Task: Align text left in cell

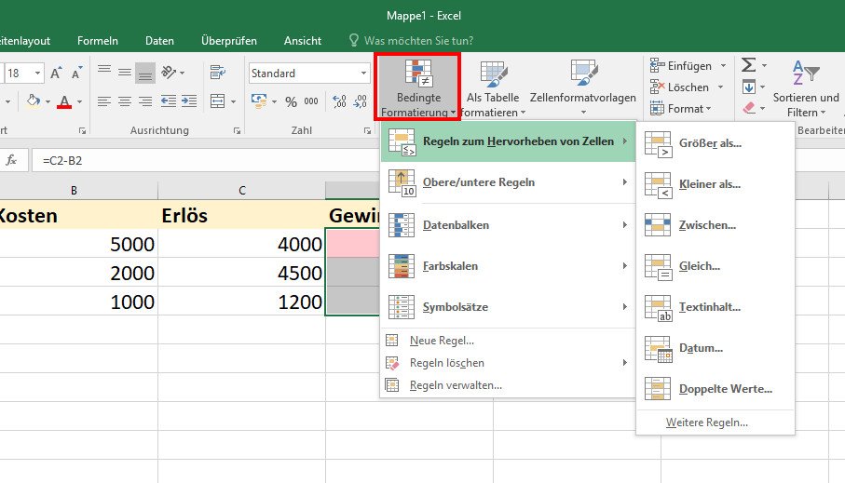Action: 104,101
